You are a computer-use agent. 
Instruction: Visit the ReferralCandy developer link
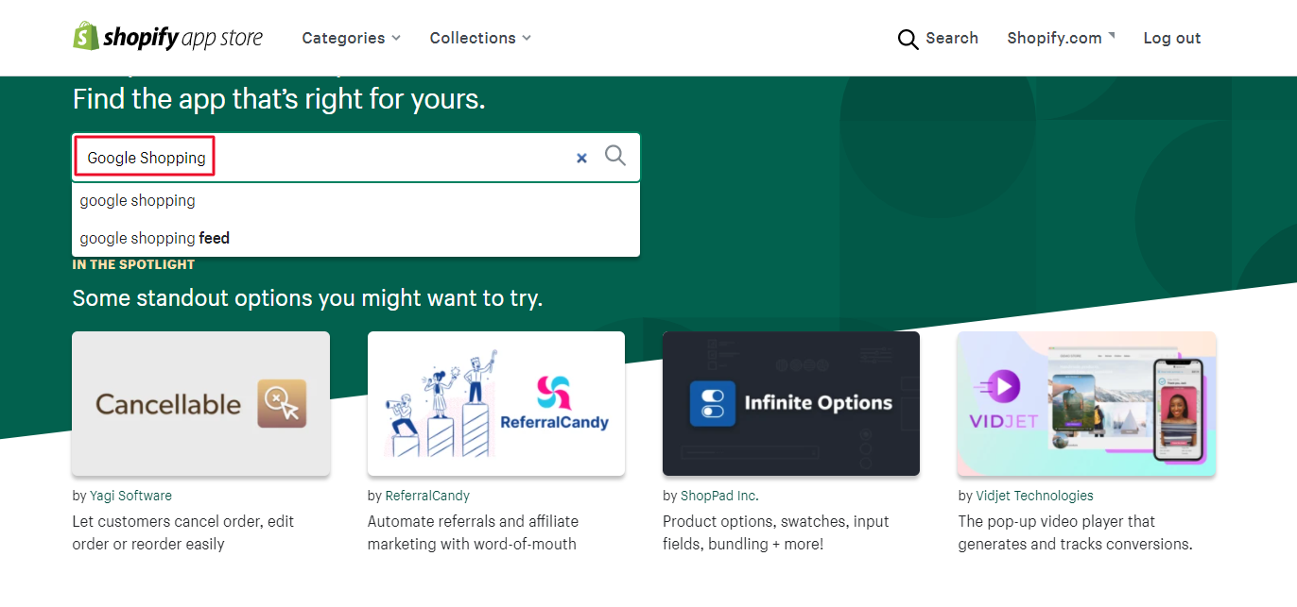tap(427, 496)
